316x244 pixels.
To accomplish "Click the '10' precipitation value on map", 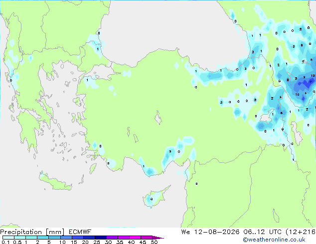I will point(297,94).
